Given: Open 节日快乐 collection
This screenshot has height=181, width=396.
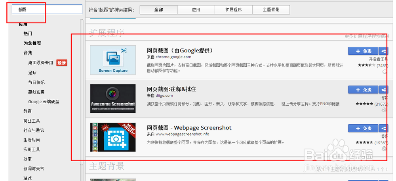Looking at the screenshot, I should [x=36, y=82].
